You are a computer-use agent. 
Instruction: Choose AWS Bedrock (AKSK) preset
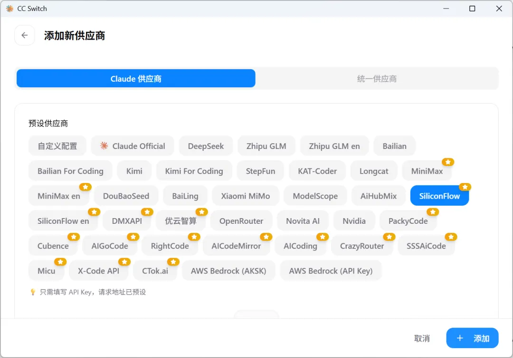228,271
